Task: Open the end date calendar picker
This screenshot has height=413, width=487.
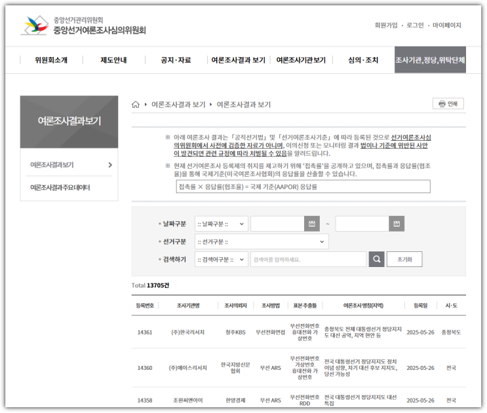Action: click(x=397, y=224)
